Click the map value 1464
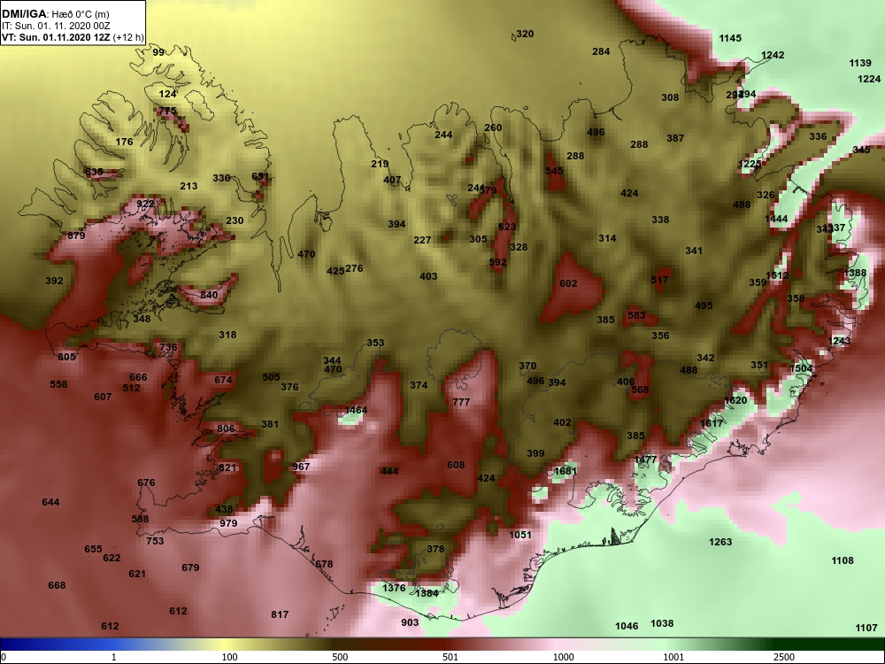Screen dimensions: 885x664 356,411
